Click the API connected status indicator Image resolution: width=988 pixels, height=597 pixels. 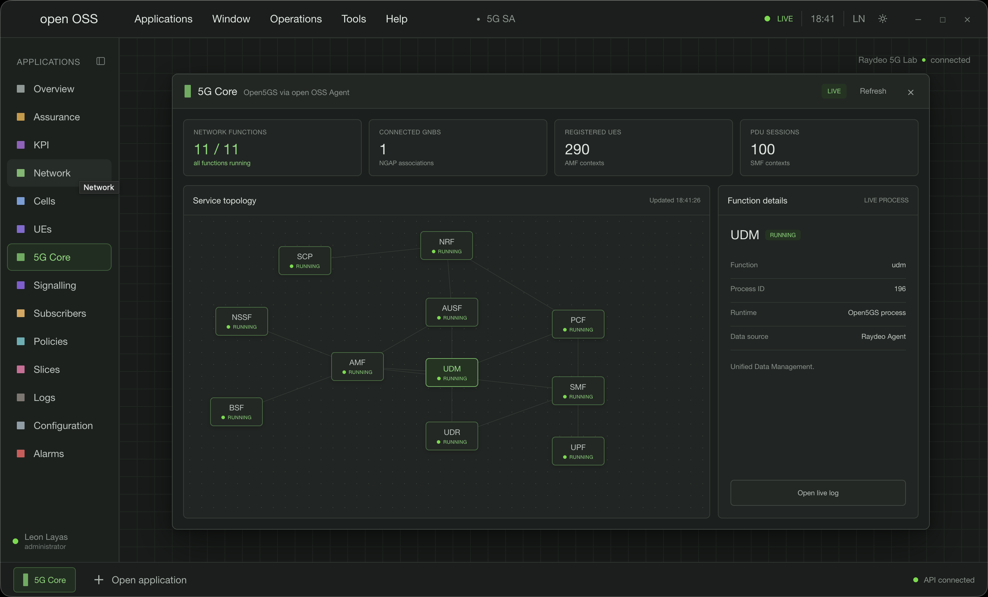[x=943, y=580]
